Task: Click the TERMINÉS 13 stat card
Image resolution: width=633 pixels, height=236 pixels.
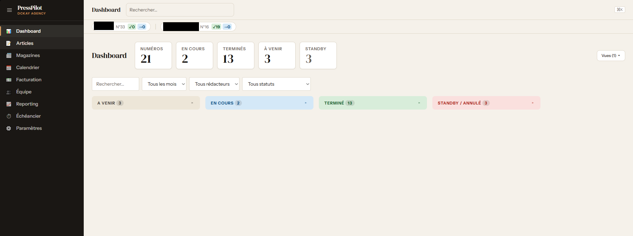Action: click(236, 56)
